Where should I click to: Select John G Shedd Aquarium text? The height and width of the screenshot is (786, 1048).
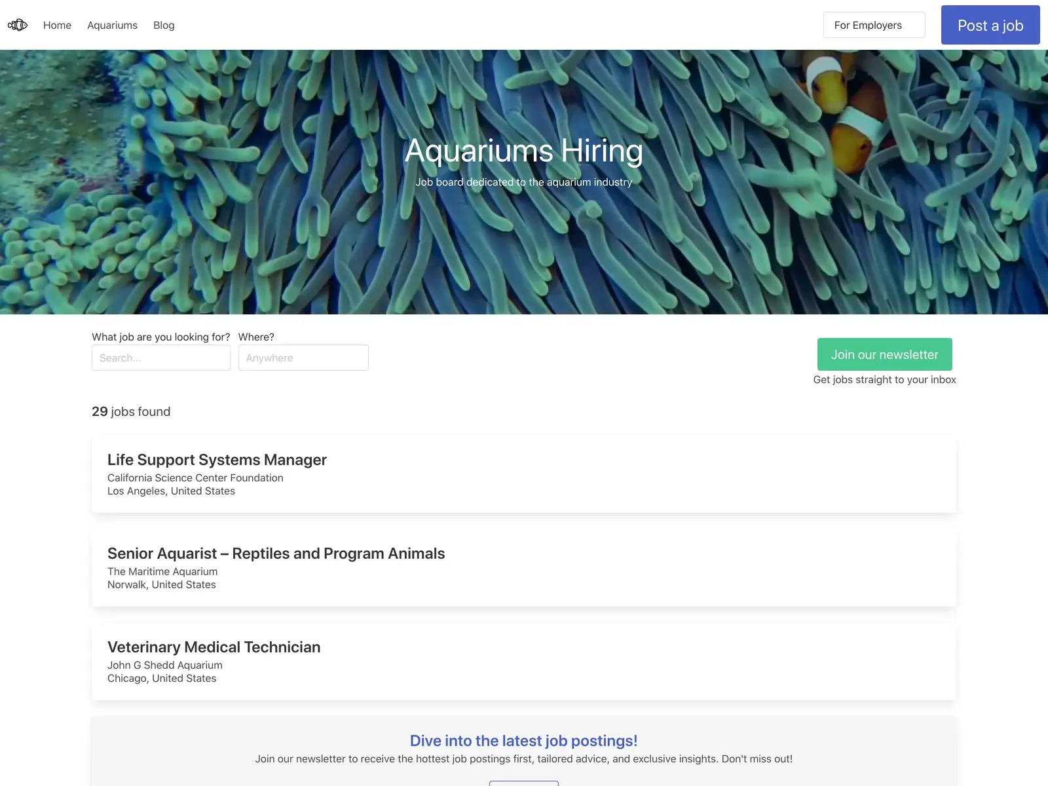(x=165, y=665)
